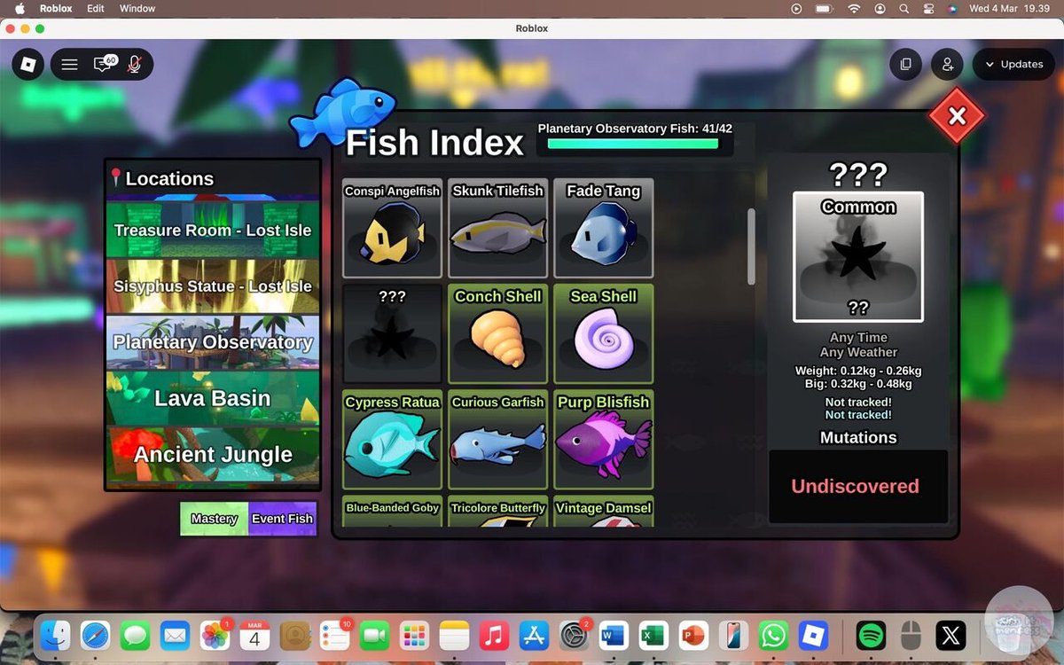
Task: Click the overlapping squares icon near Updates
Action: [906, 64]
